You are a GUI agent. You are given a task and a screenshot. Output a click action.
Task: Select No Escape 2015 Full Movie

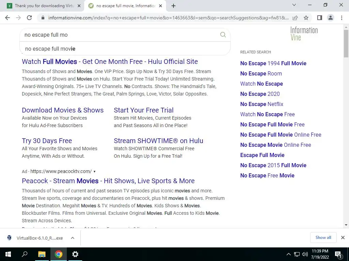[x=273, y=166]
